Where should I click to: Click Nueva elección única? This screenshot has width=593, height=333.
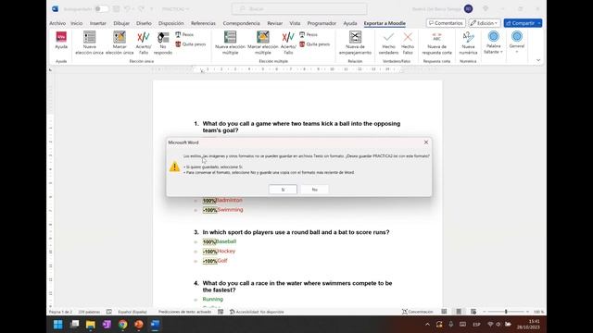[x=89, y=43]
